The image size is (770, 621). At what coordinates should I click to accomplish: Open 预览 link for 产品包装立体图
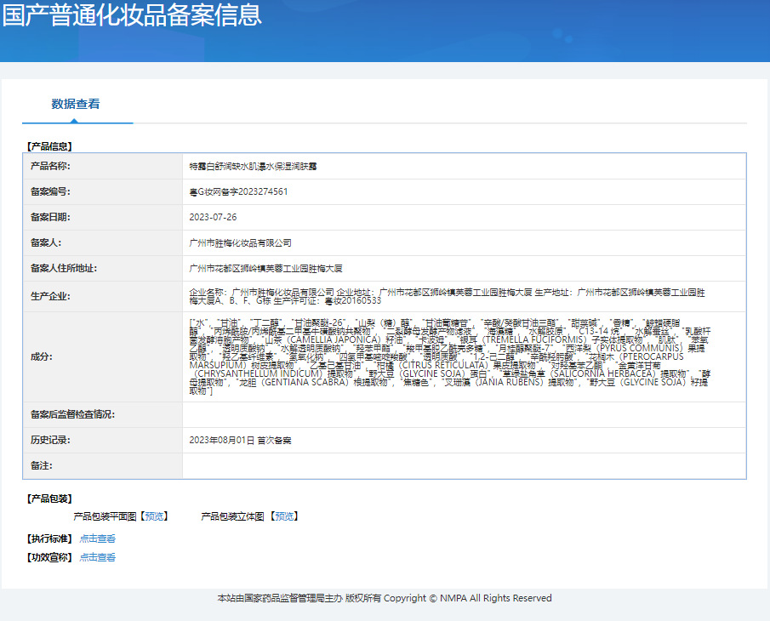284,516
